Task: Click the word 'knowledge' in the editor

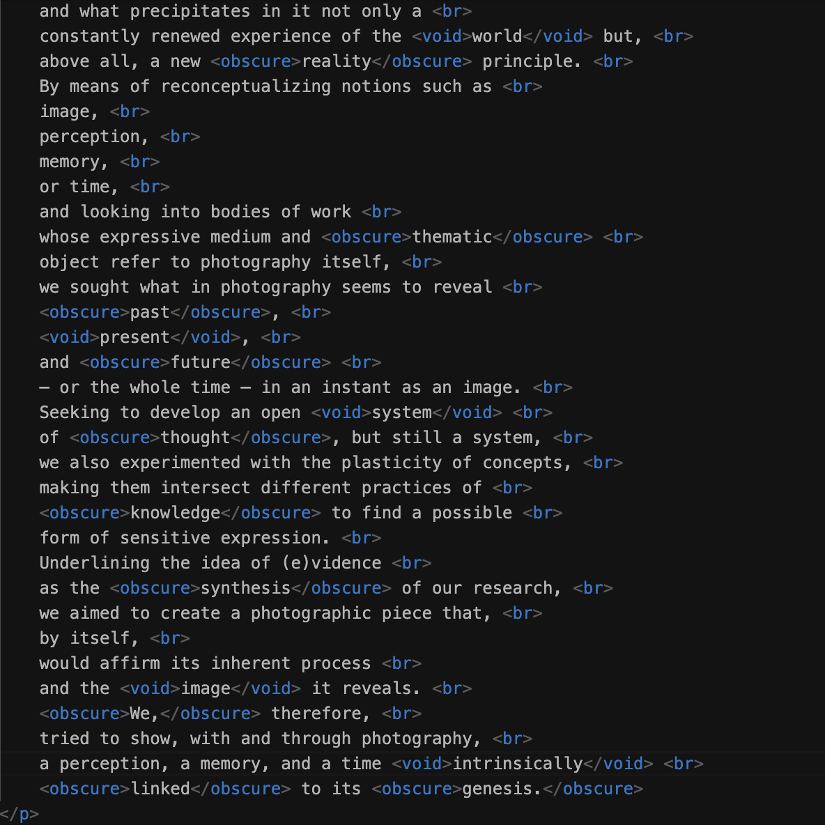Action: [x=175, y=513]
